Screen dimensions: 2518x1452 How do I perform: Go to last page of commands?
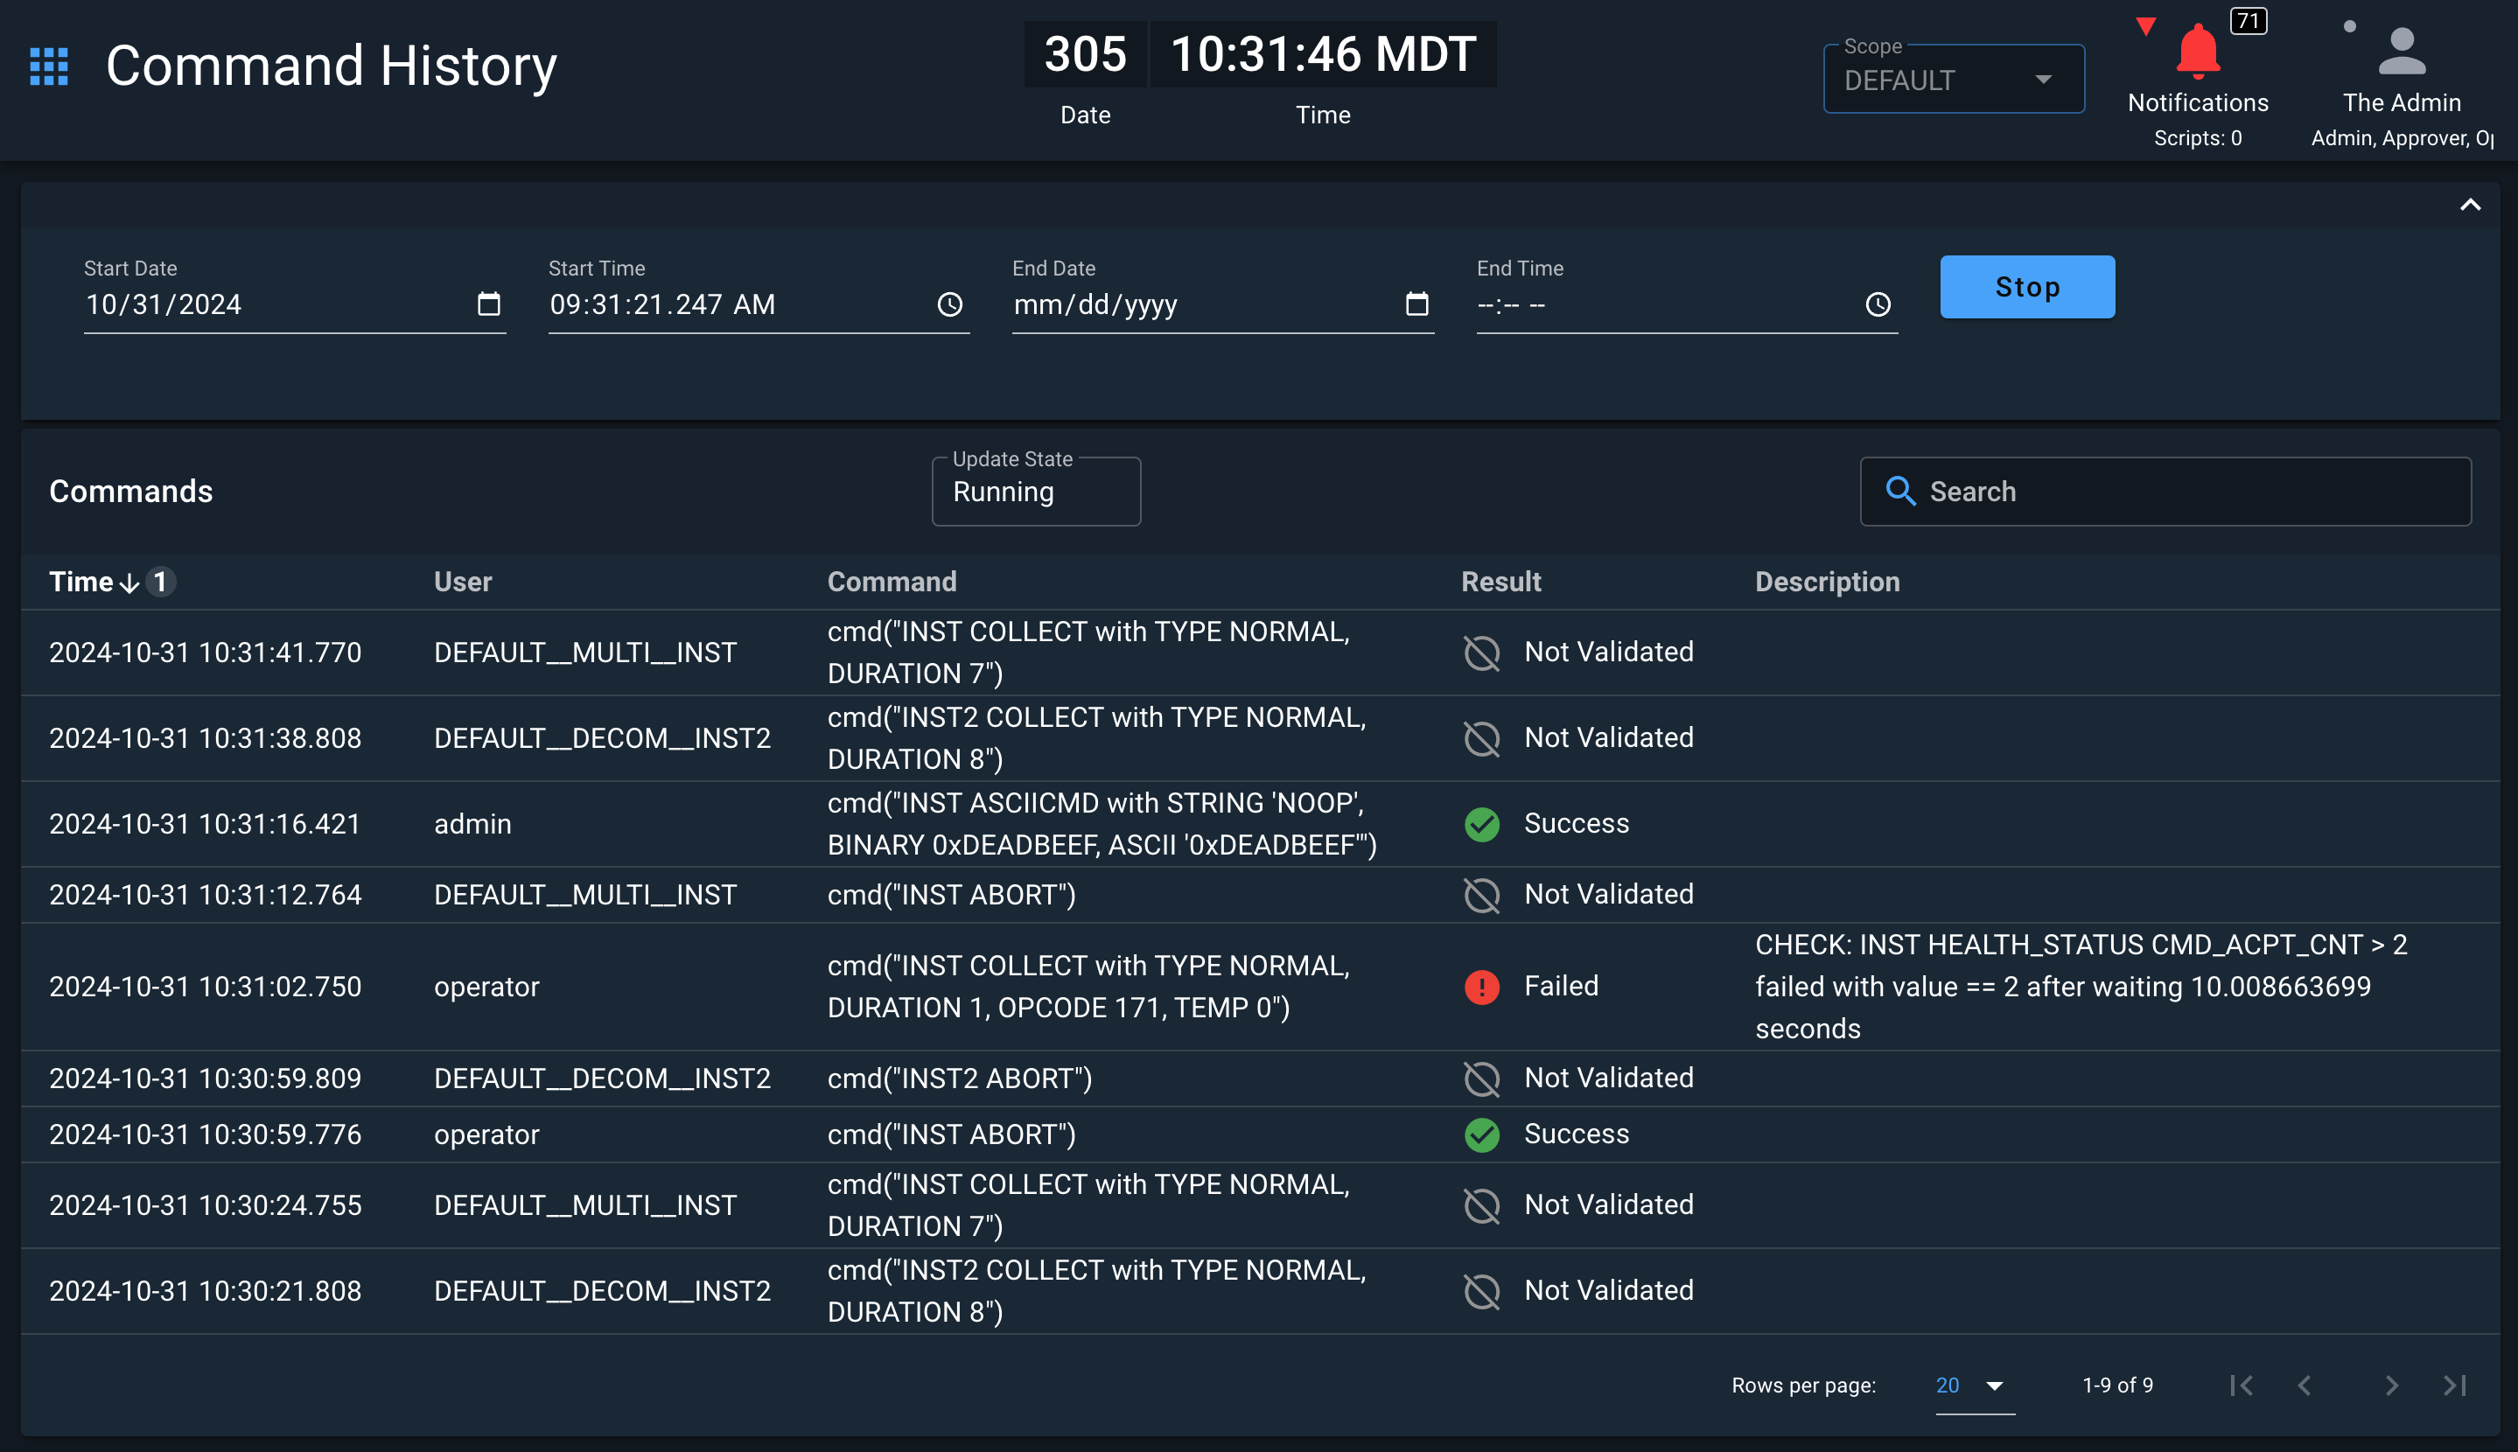[x=2455, y=1386]
